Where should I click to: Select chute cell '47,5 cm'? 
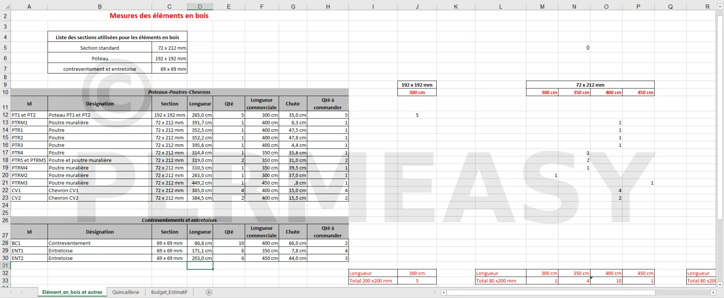click(293, 130)
